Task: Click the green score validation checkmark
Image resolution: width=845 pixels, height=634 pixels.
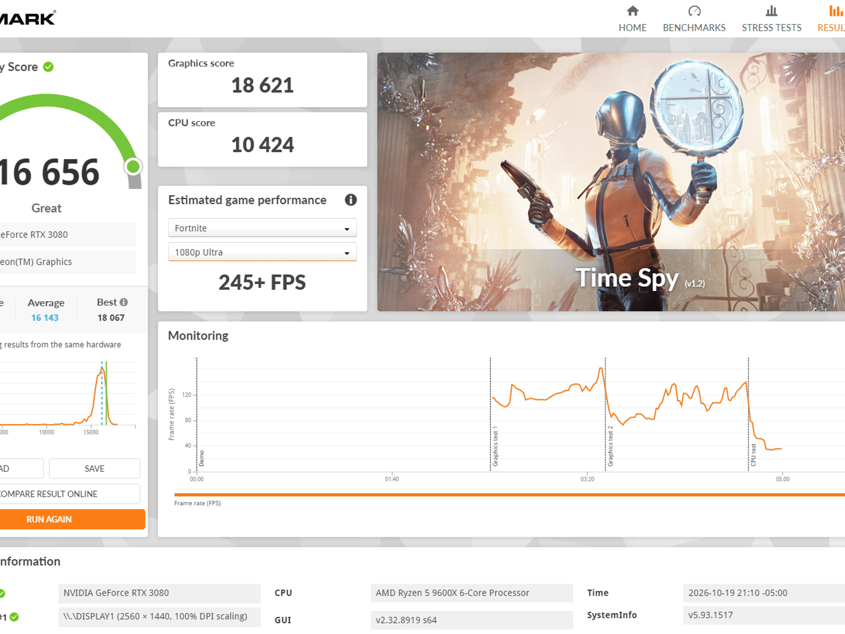Action: click(48, 67)
